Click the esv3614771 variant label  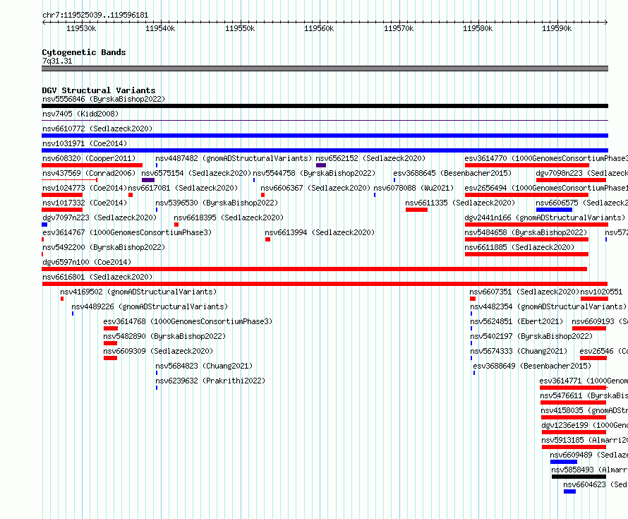(x=584, y=381)
